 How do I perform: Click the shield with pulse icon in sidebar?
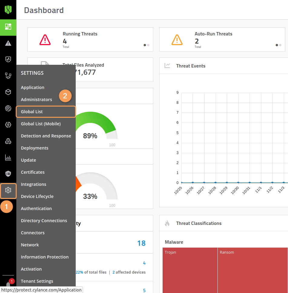point(8,59)
